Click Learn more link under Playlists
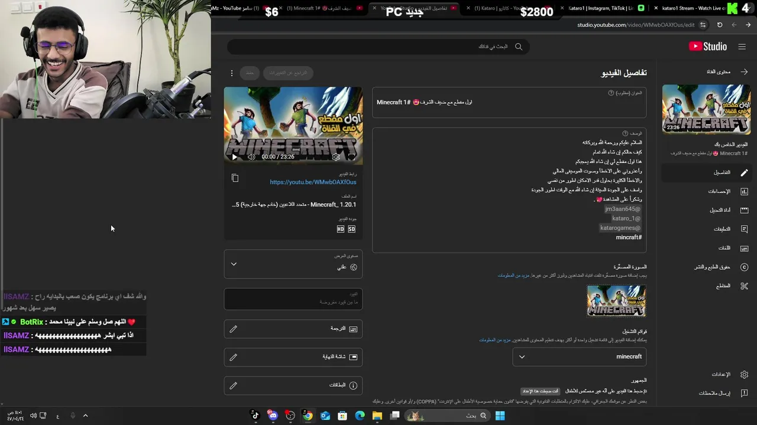Screen dimensions: 757x425 coord(495,340)
